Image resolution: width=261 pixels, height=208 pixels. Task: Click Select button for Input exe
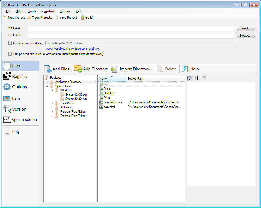(245, 28)
